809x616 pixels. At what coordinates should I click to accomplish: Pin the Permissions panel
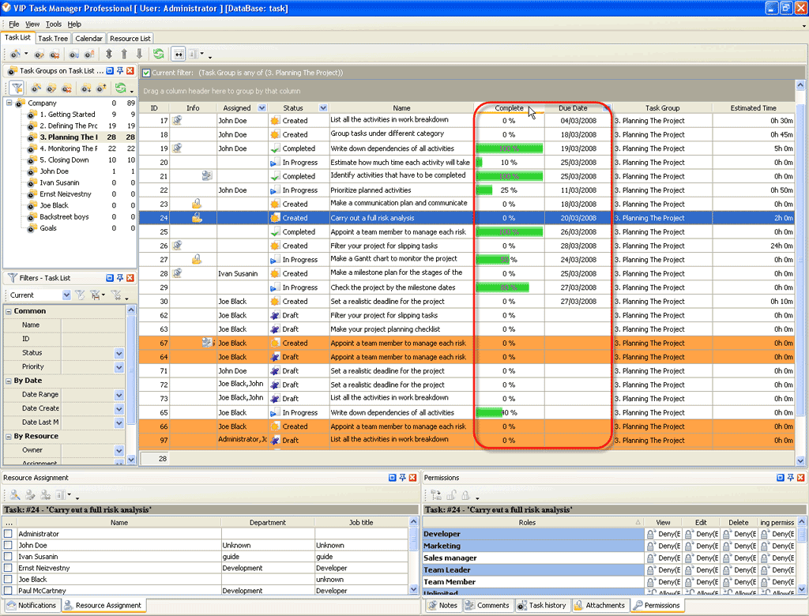(790, 478)
